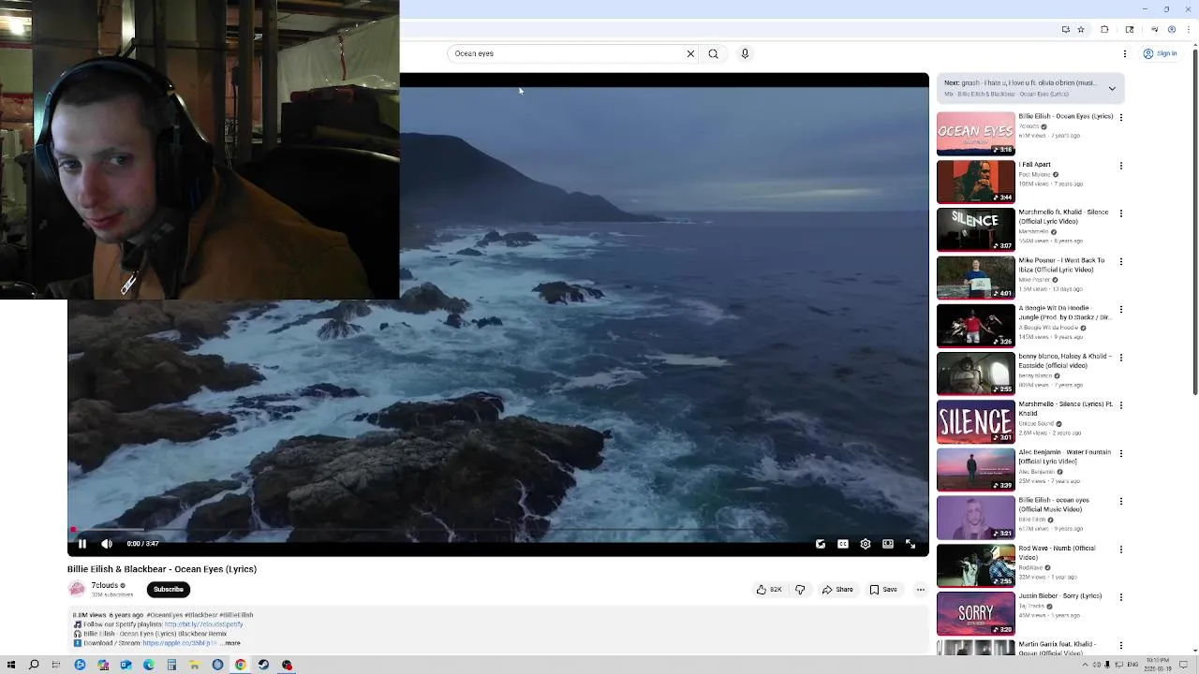Open options for I Fall Apart
Screen dimensions: 1199x674
tap(1121, 166)
